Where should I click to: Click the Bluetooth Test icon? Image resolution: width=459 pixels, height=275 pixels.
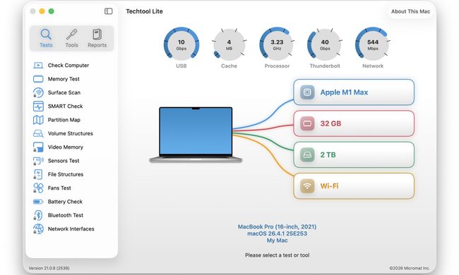(x=38, y=215)
